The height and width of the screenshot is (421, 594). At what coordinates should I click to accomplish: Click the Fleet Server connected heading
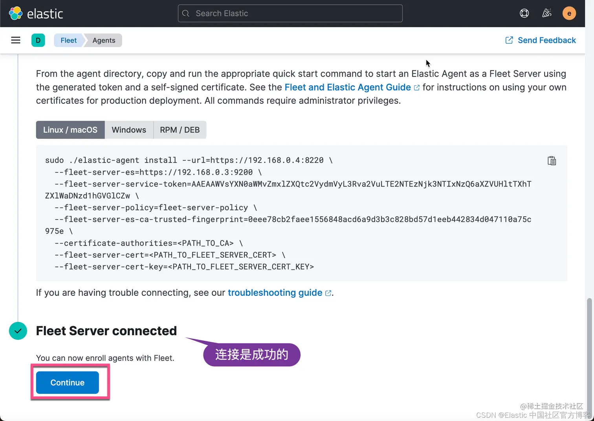(x=106, y=331)
